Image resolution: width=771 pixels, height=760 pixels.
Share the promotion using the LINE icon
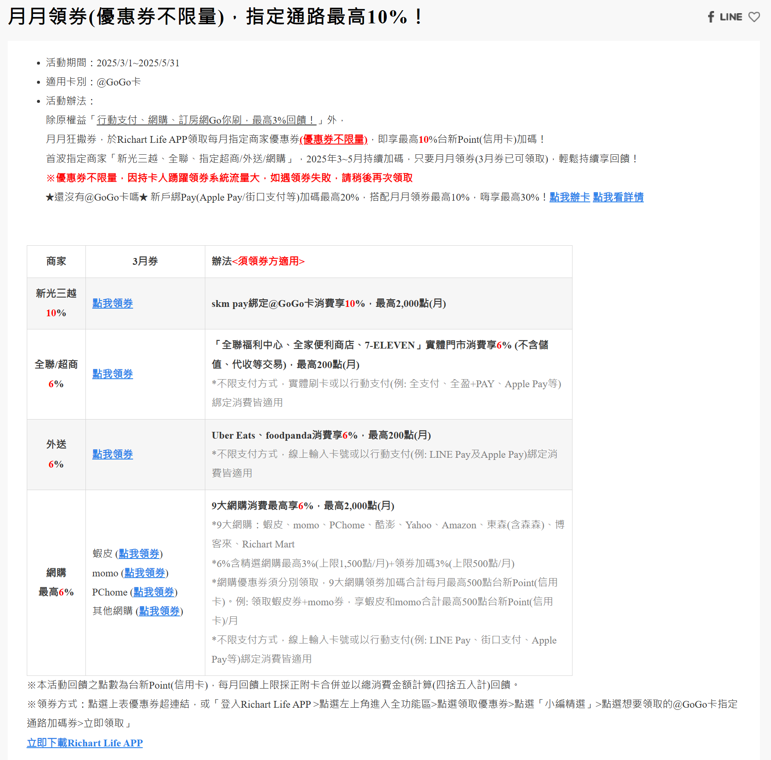click(731, 17)
